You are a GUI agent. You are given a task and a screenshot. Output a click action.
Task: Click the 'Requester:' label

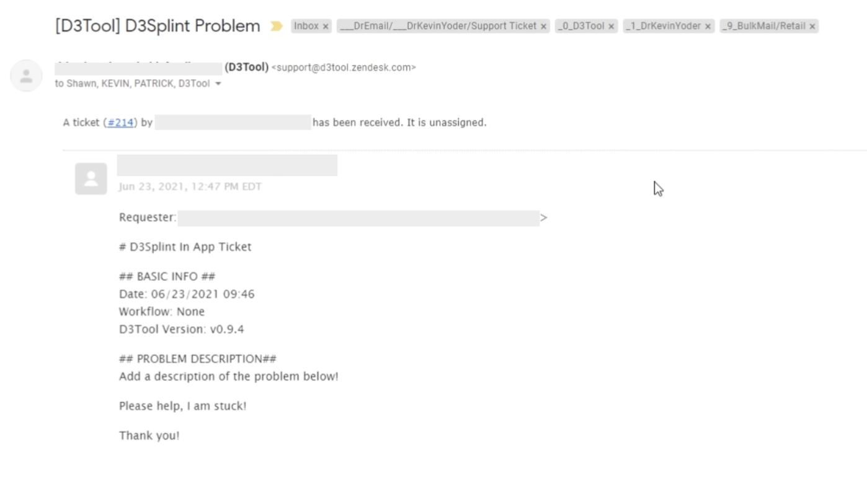pyautogui.click(x=148, y=218)
